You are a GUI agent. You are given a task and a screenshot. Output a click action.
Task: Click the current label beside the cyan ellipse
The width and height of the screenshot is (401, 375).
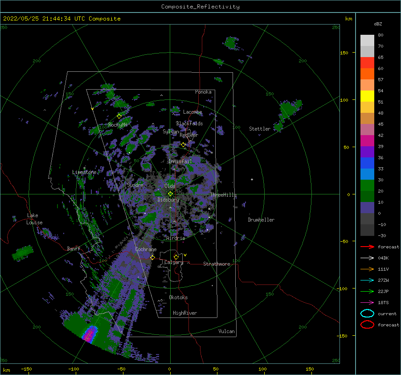coord(387,313)
